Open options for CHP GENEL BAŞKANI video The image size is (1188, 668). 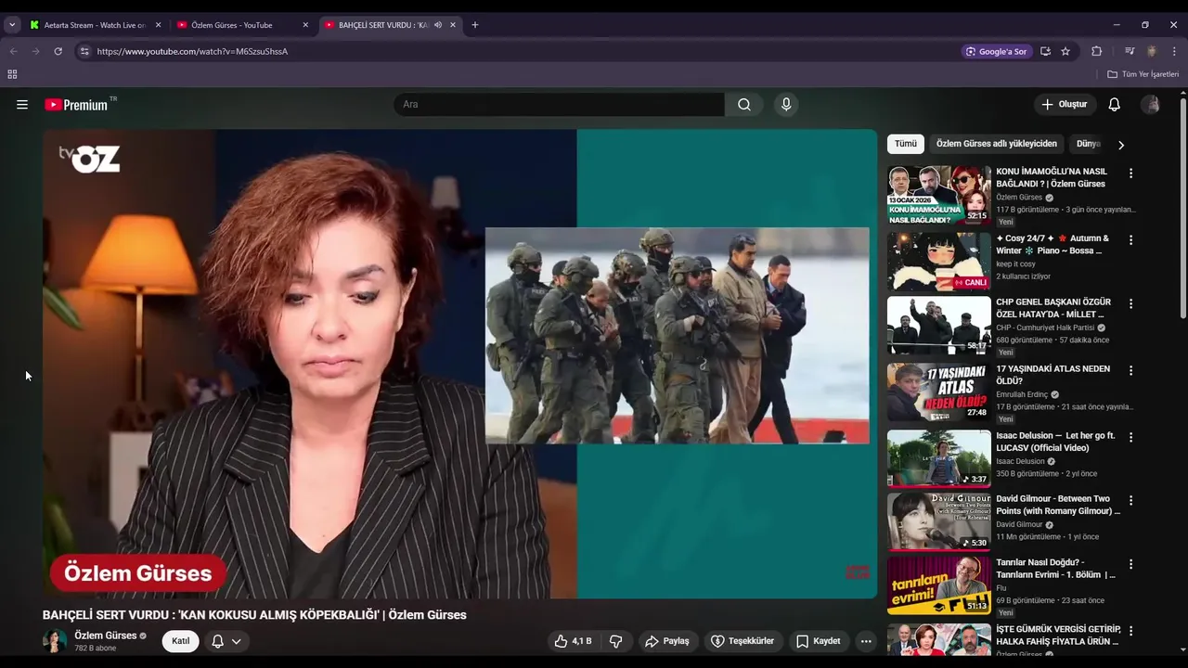coord(1130,303)
